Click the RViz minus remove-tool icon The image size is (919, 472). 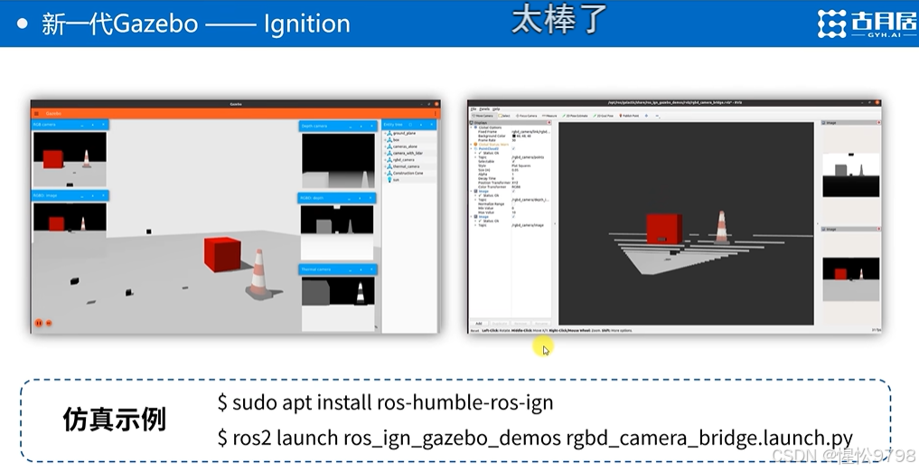[657, 116]
